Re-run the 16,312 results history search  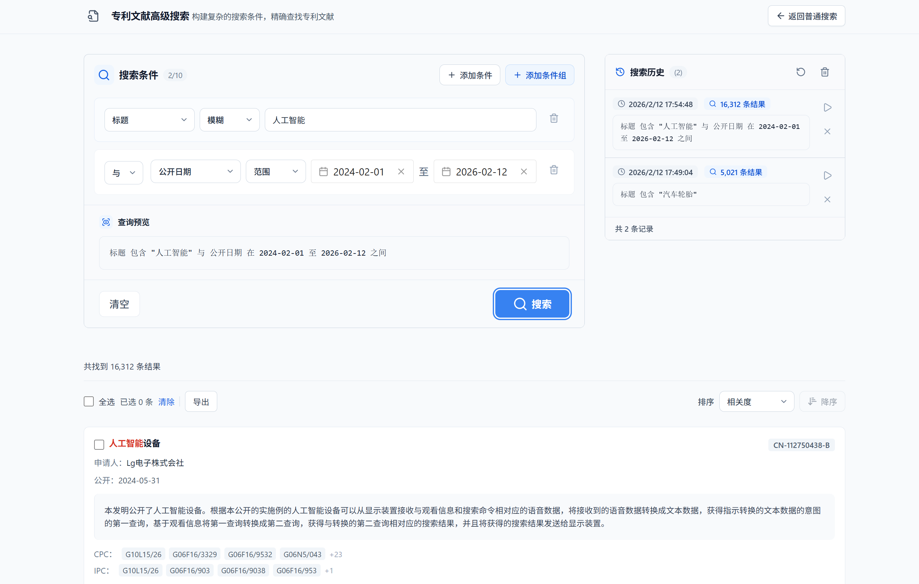point(827,108)
